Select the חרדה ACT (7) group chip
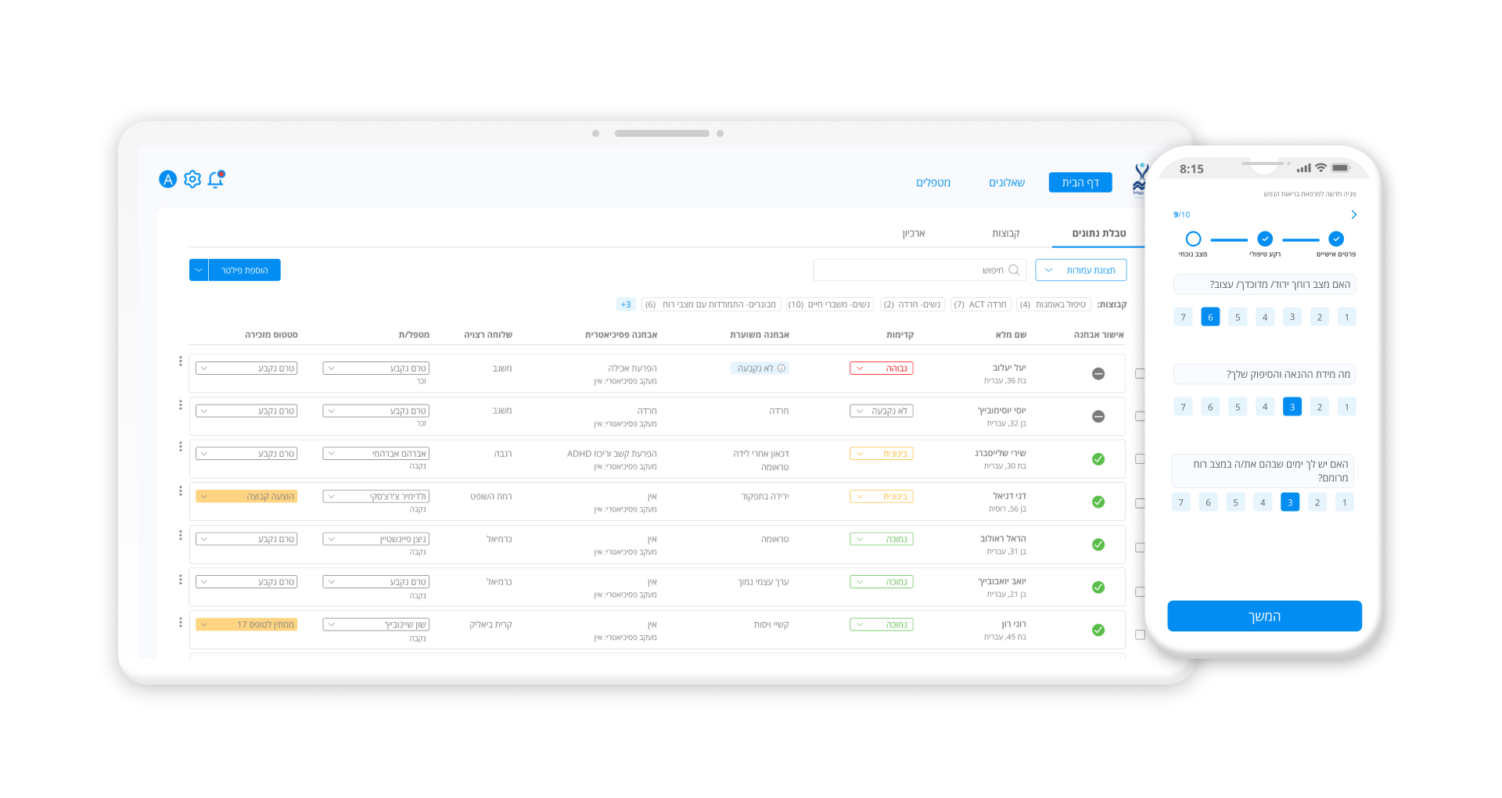Viewport: 1502px width, 798px height. 980,304
